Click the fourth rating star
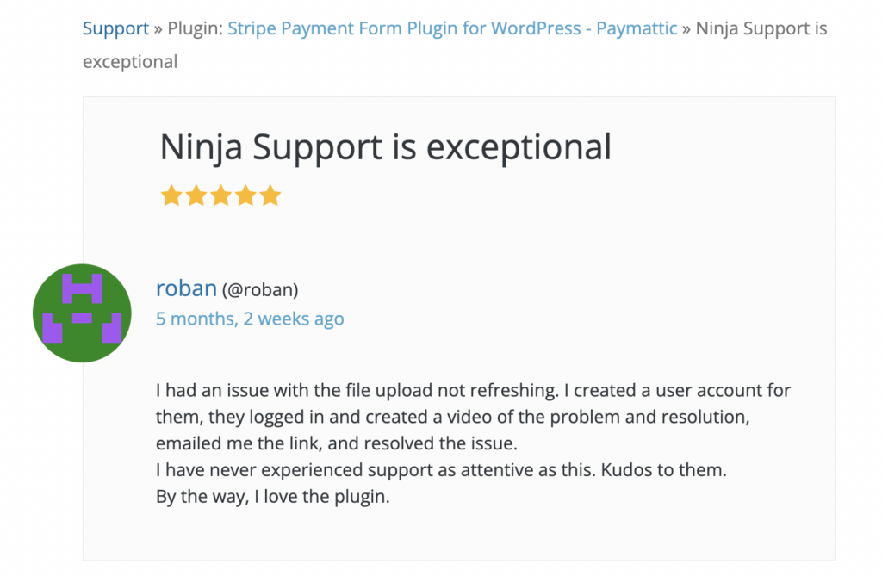Screen dimensions: 882x576 pyautogui.click(x=246, y=196)
